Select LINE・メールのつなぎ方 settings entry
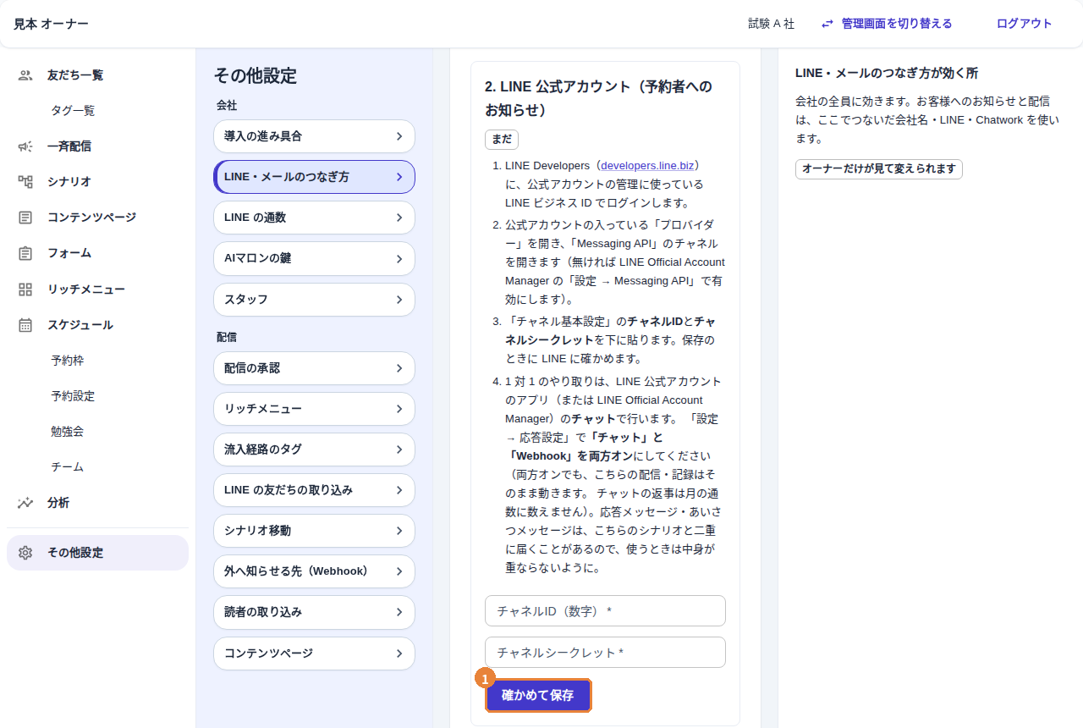1083x728 pixels. 314,177
